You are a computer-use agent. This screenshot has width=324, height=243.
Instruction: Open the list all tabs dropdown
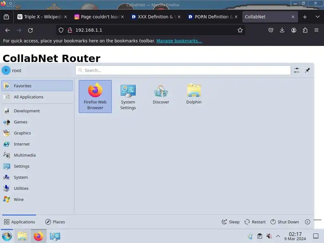pos(318,17)
